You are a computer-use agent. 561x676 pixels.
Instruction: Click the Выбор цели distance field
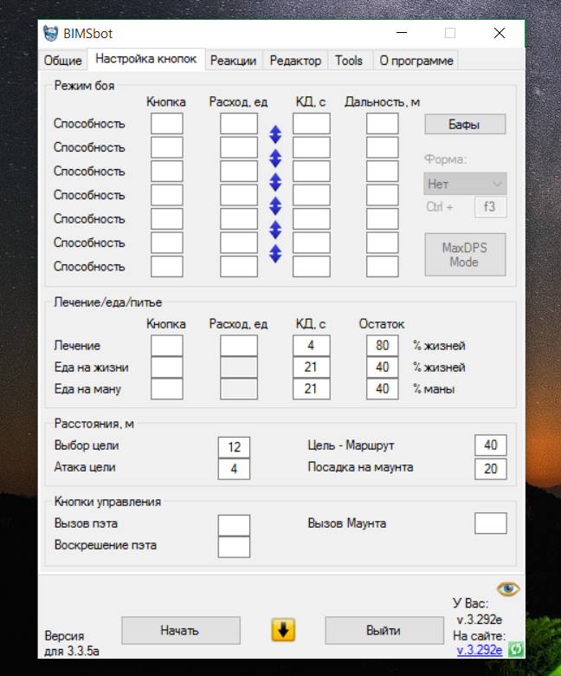234,446
